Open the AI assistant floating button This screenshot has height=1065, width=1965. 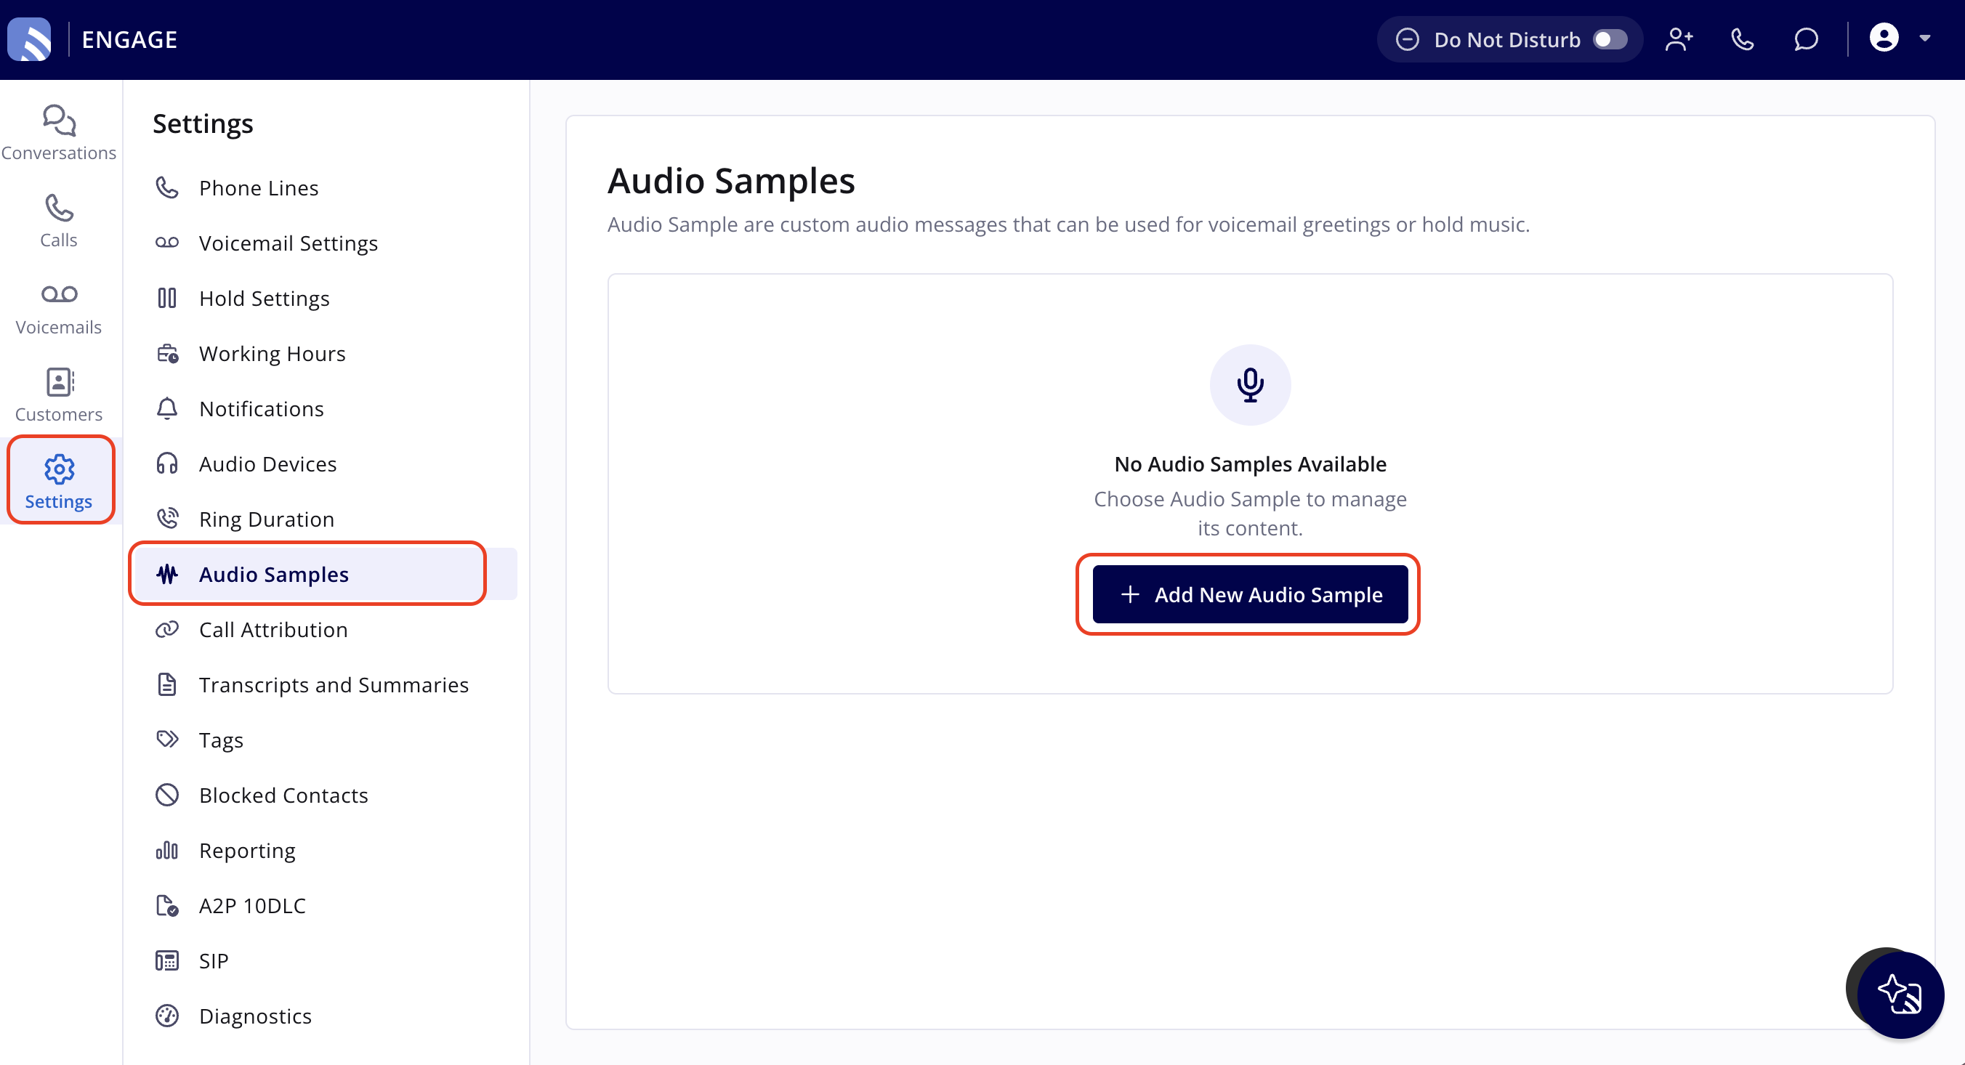click(x=1900, y=995)
